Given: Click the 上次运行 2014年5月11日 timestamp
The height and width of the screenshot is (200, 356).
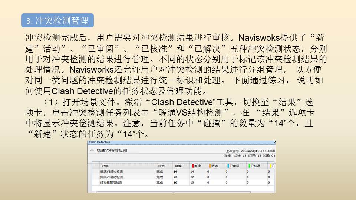Looking at the screenshot, I should (250, 151).
